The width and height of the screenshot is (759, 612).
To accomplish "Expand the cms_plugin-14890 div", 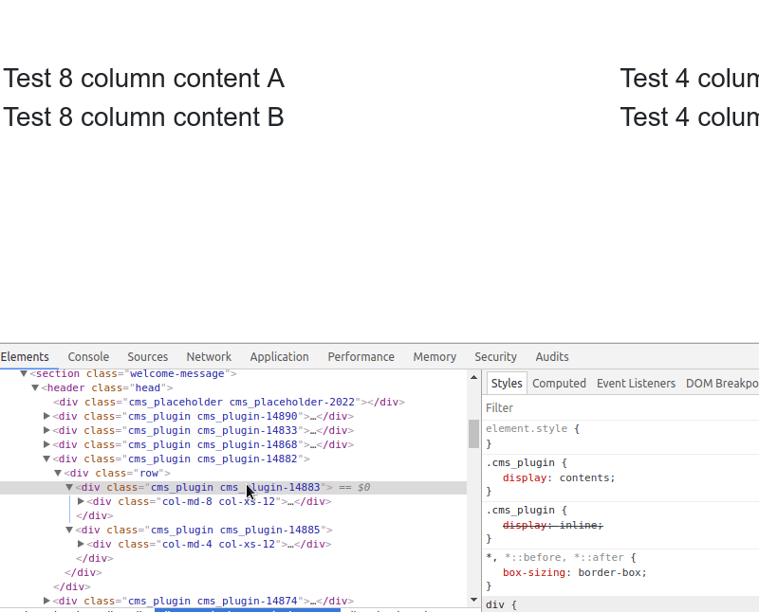I will click(46, 416).
